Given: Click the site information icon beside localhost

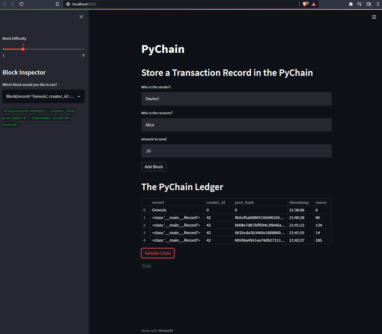Looking at the screenshot, I should [x=68, y=4].
